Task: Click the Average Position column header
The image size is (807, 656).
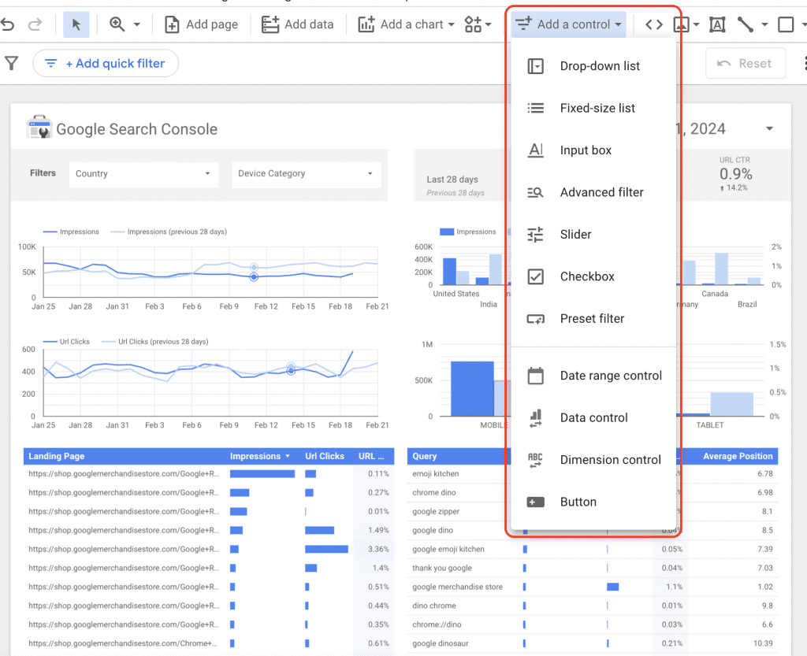Action: tap(738, 456)
